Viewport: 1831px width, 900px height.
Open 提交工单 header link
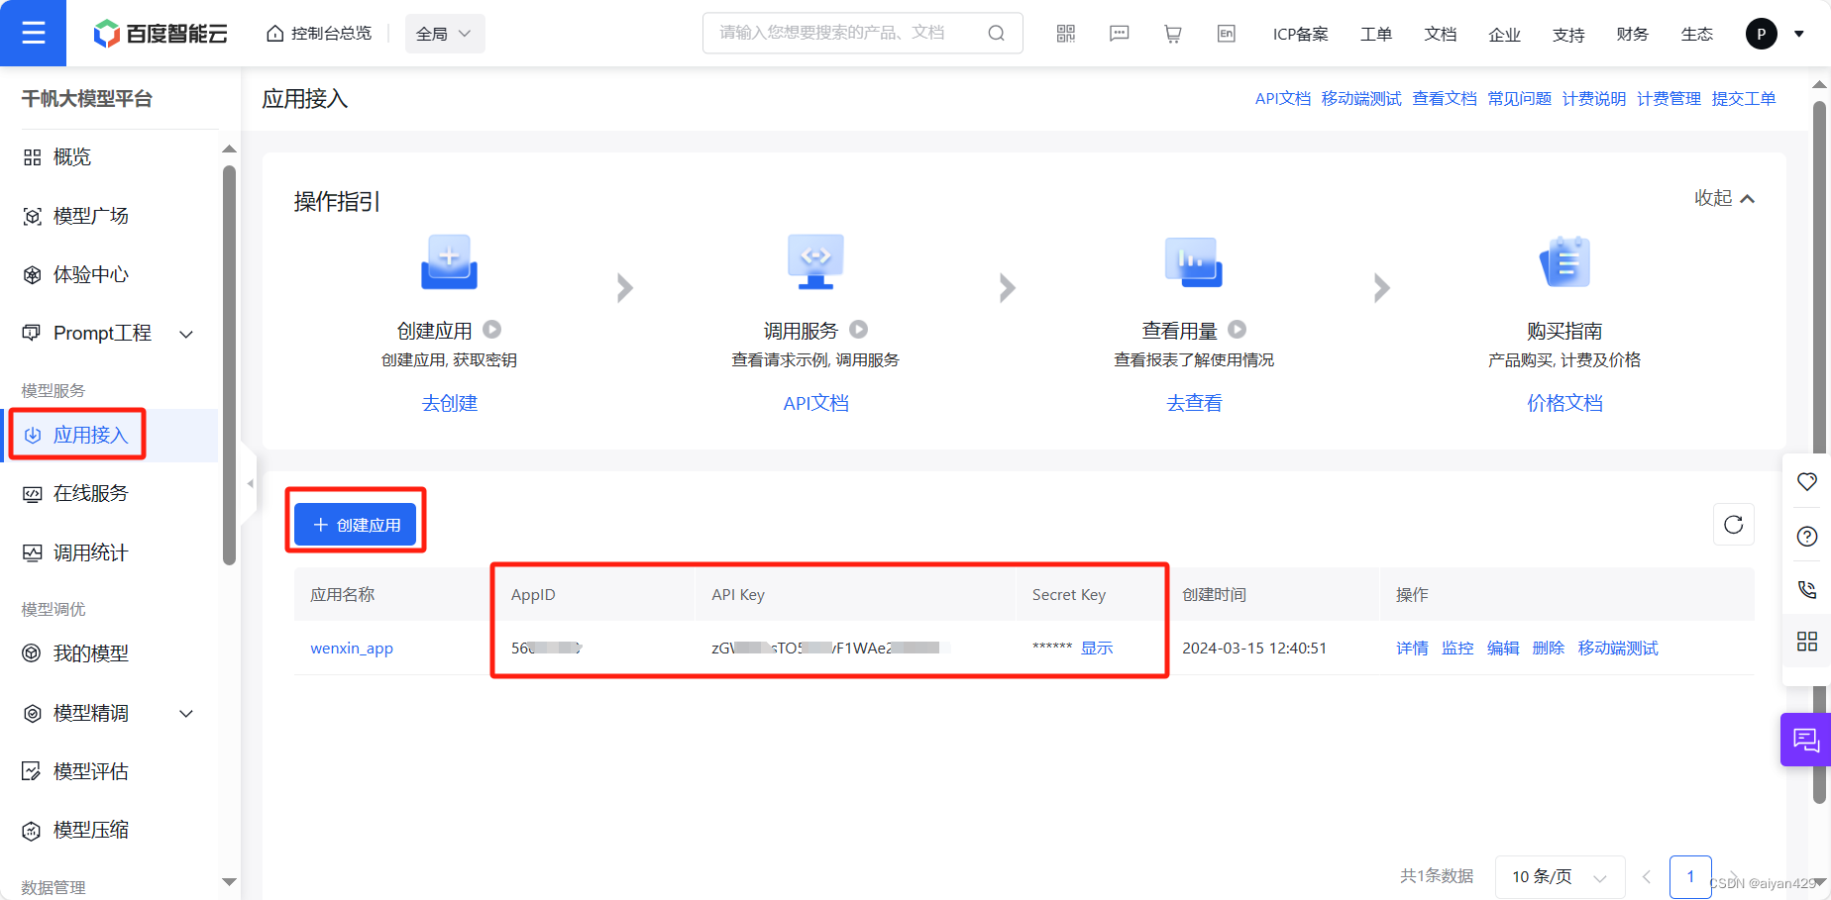[1744, 98]
